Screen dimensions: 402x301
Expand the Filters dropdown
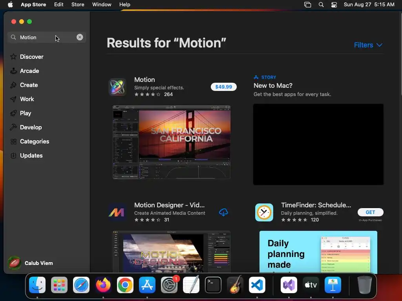click(x=368, y=45)
